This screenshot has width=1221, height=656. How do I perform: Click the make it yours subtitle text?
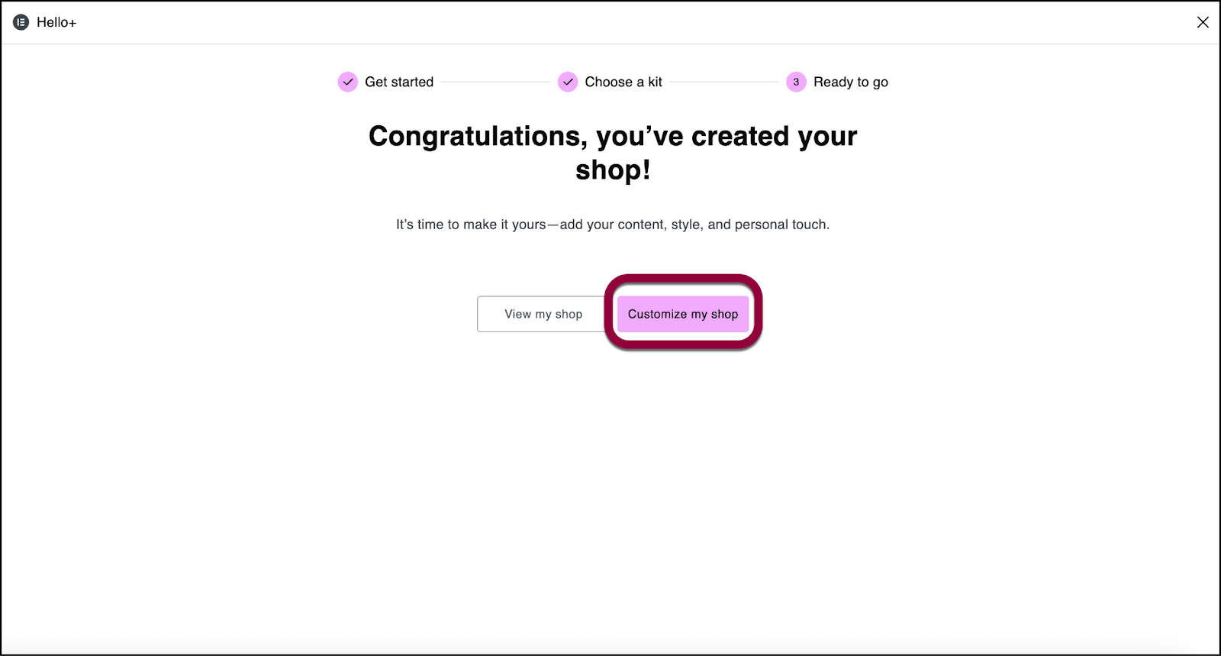point(613,225)
